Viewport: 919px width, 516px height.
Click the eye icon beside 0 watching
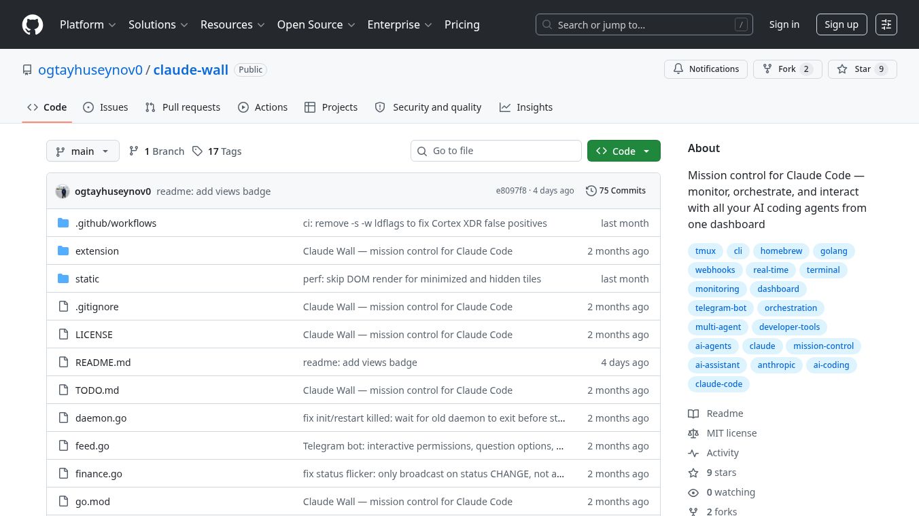point(693,492)
